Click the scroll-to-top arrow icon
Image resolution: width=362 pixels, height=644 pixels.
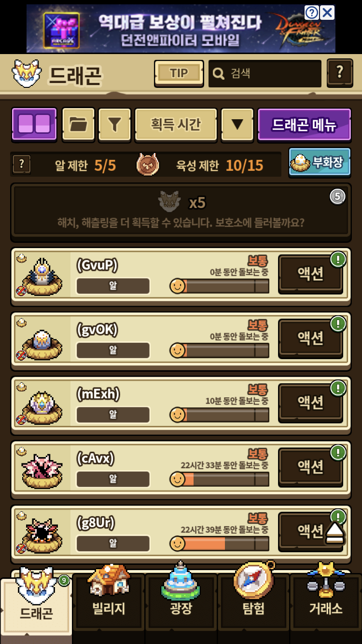(x=334, y=533)
